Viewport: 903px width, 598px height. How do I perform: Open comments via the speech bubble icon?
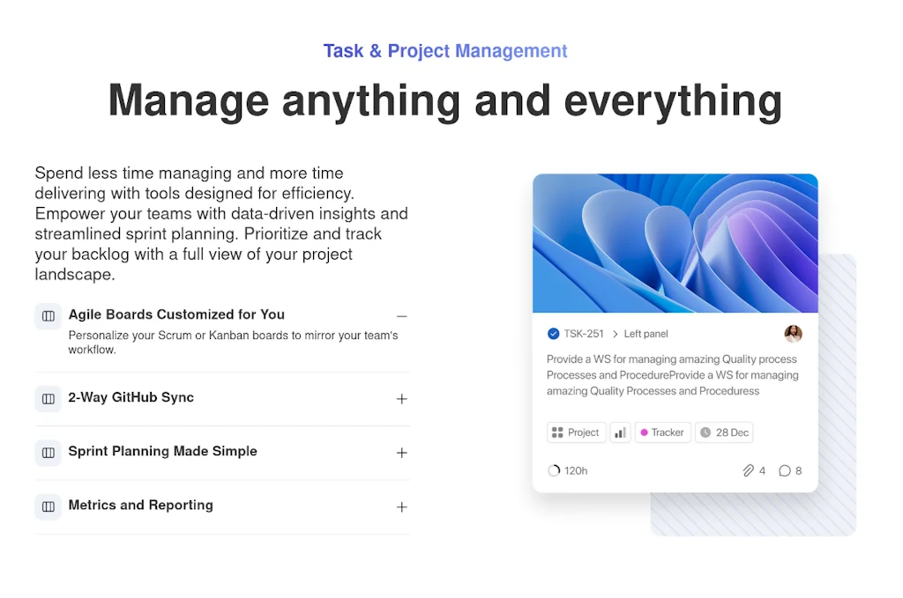(784, 471)
